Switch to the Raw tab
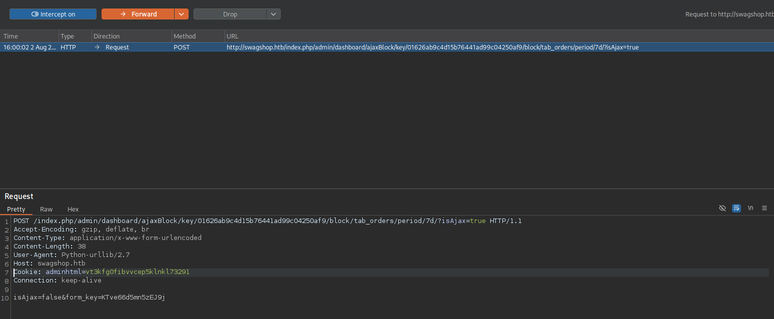Image resolution: width=774 pixels, height=319 pixels. pyautogui.click(x=46, y=209)
